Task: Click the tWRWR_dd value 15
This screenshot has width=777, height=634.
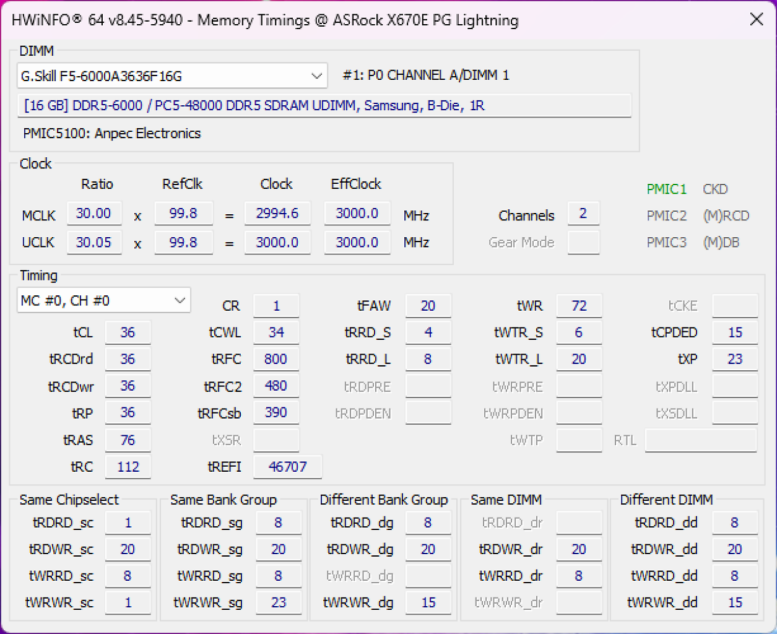Action: pyautogui.click(x=735, y=602)
